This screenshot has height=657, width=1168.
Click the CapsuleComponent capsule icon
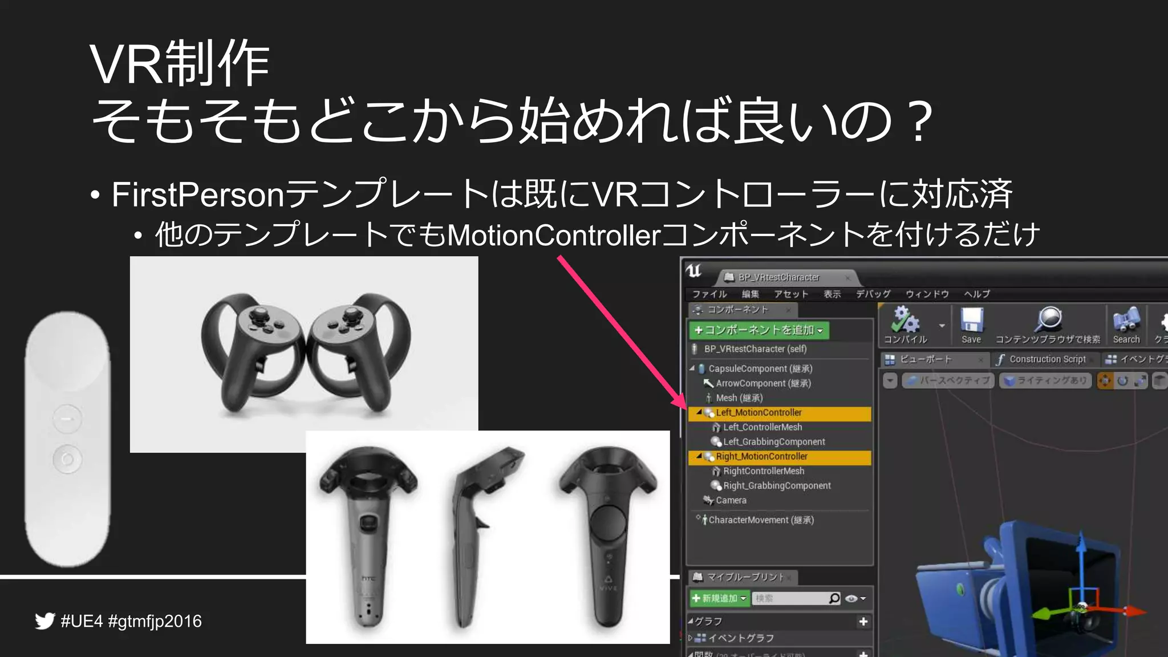(702, 368)
